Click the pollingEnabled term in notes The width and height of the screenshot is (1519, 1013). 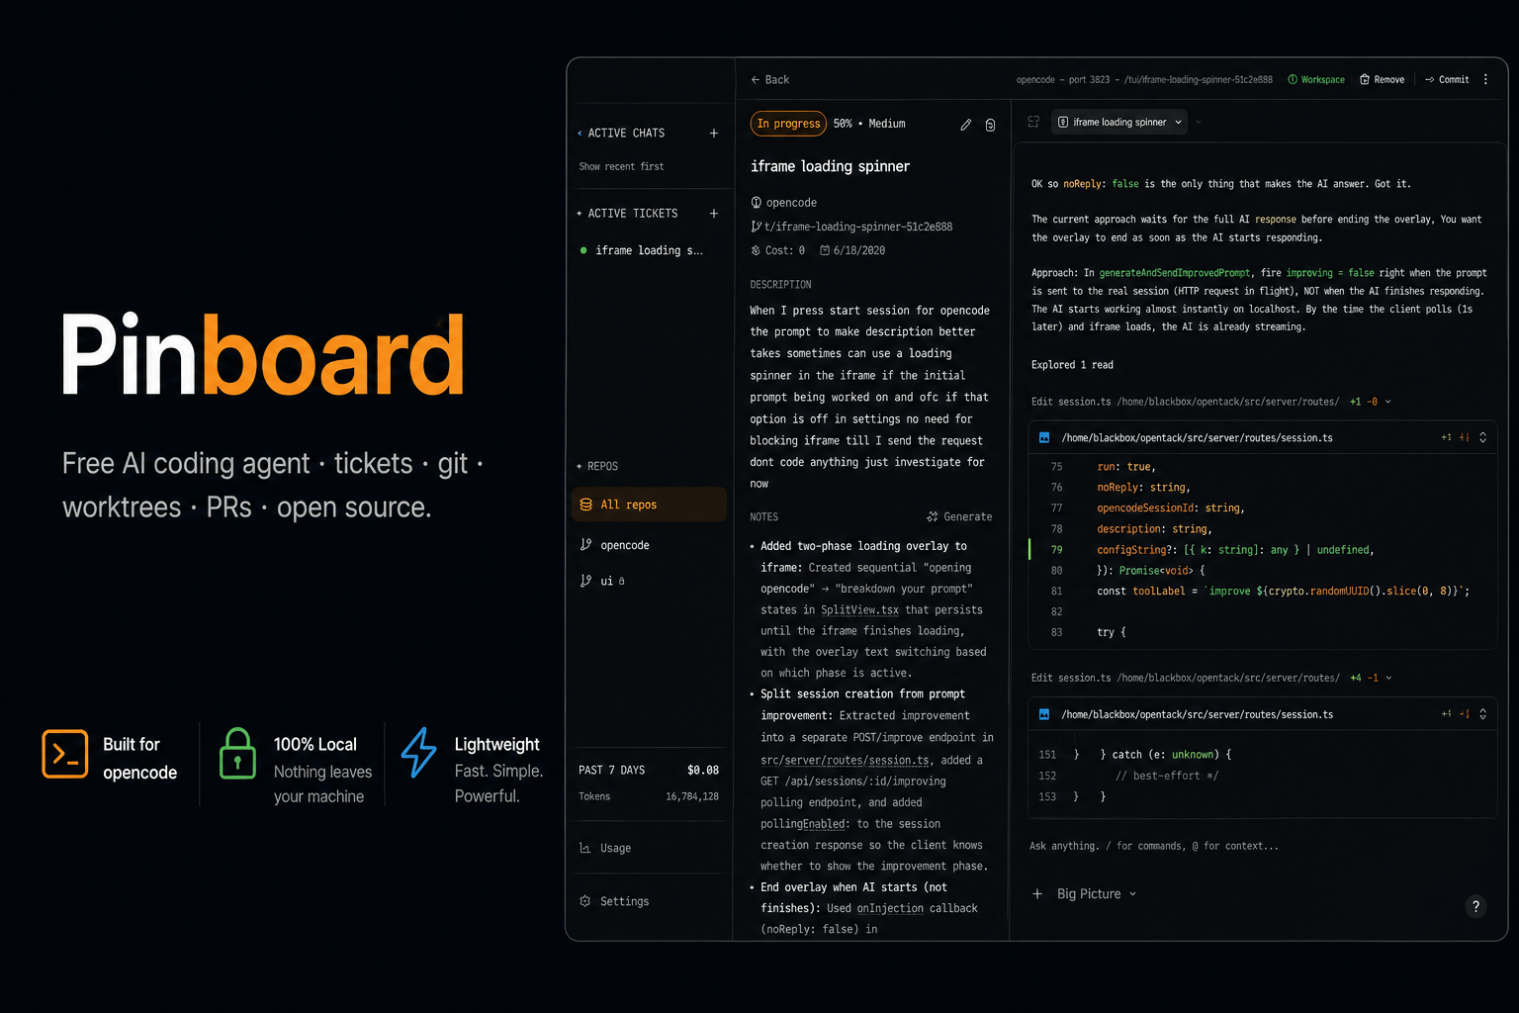pyautogui.click(x=805, y=824)
